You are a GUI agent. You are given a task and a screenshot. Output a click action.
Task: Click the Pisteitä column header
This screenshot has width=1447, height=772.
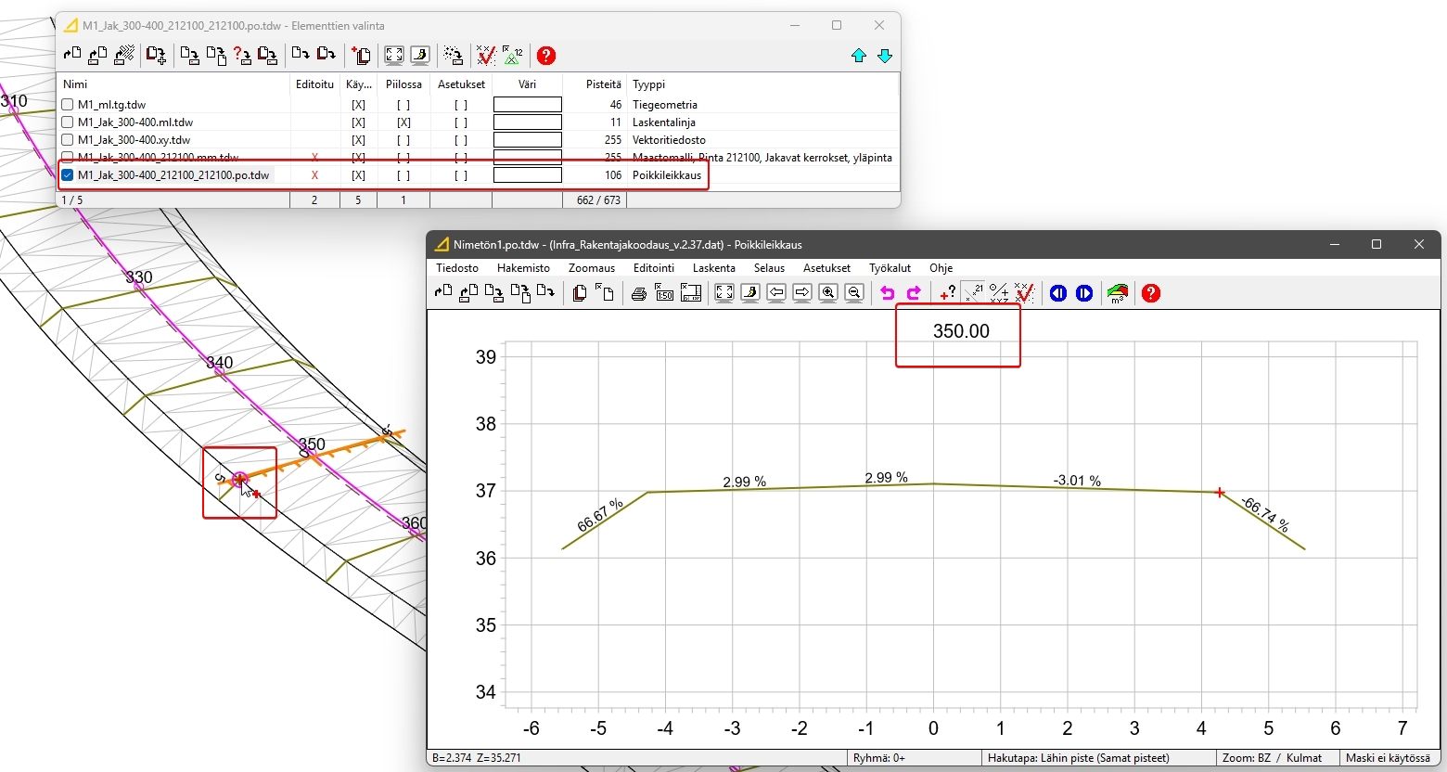click(603, 84)
